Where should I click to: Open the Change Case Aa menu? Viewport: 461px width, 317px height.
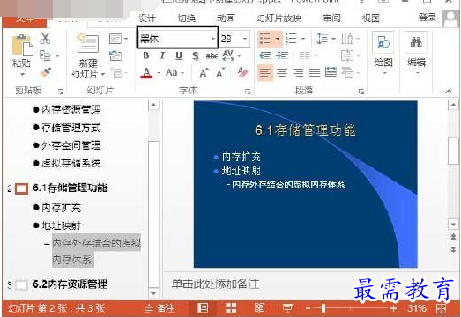point(175,72)
